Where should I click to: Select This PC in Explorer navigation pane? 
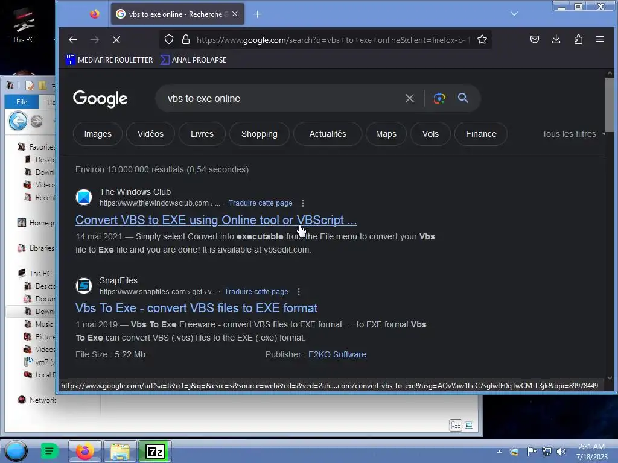[x=34, y=273]
